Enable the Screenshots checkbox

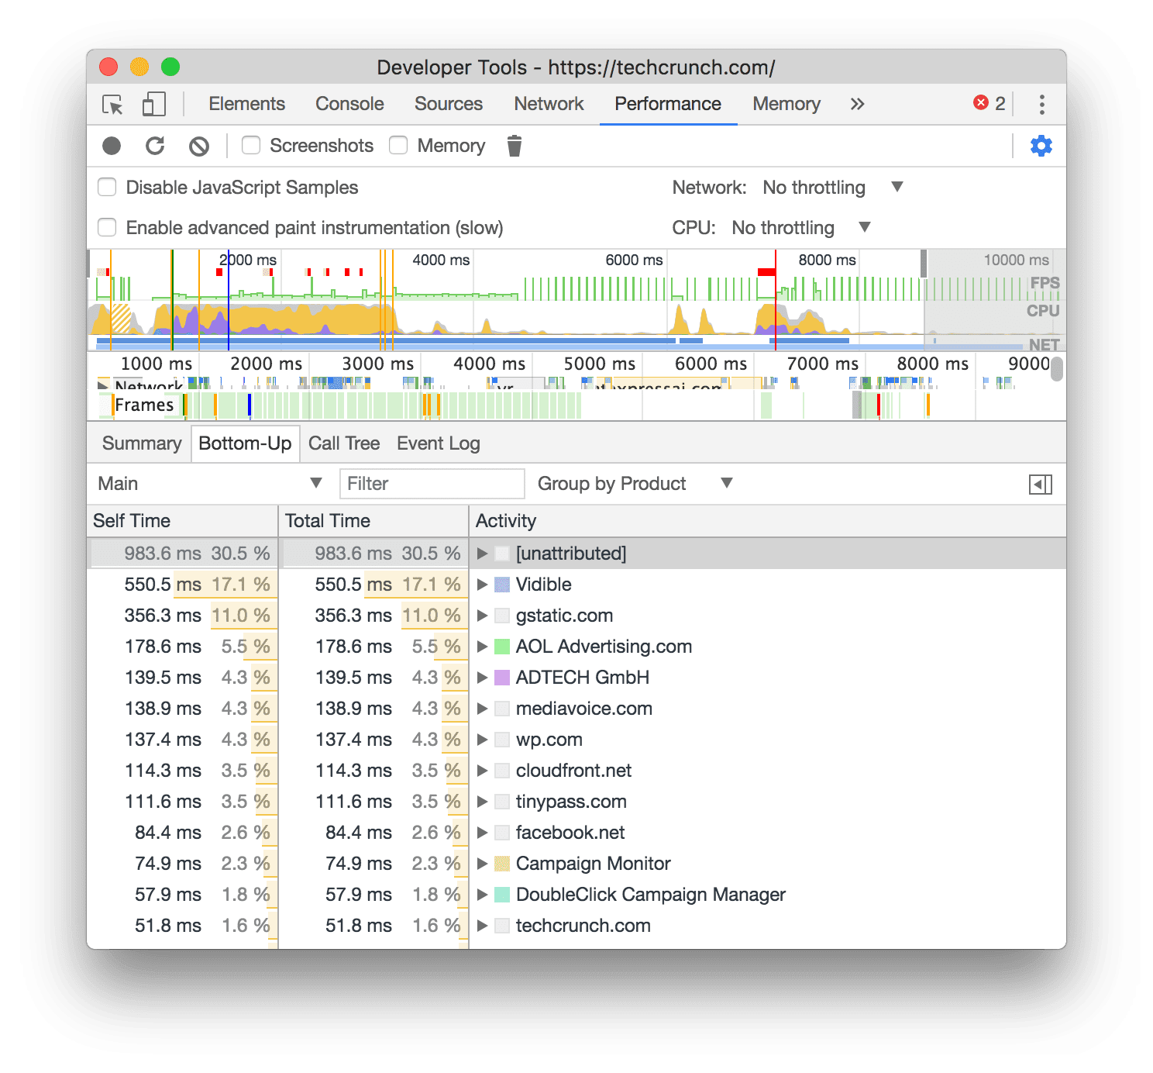point(250,145)
